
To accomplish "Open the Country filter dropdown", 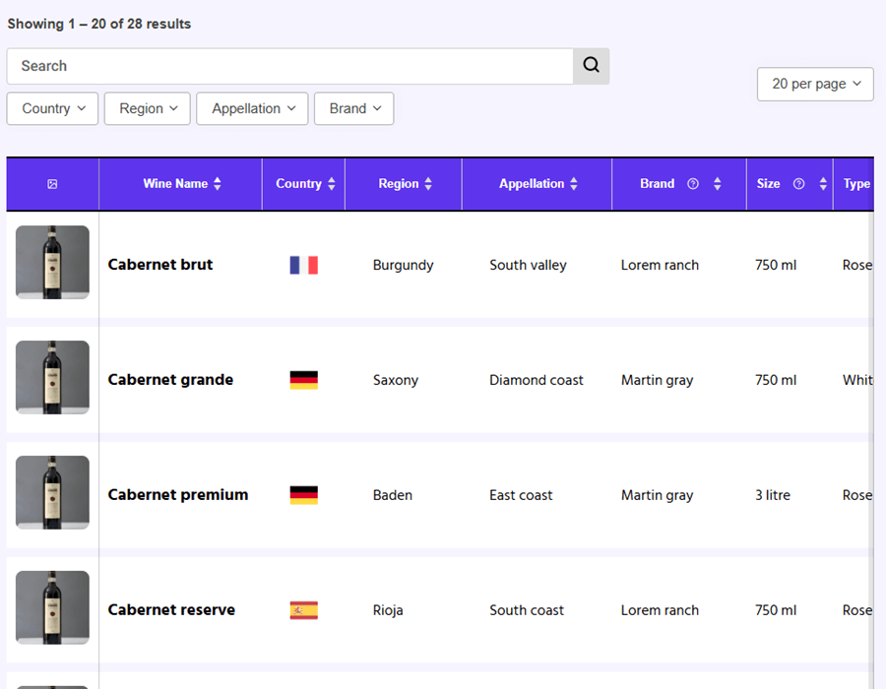I will coord(52,108).
